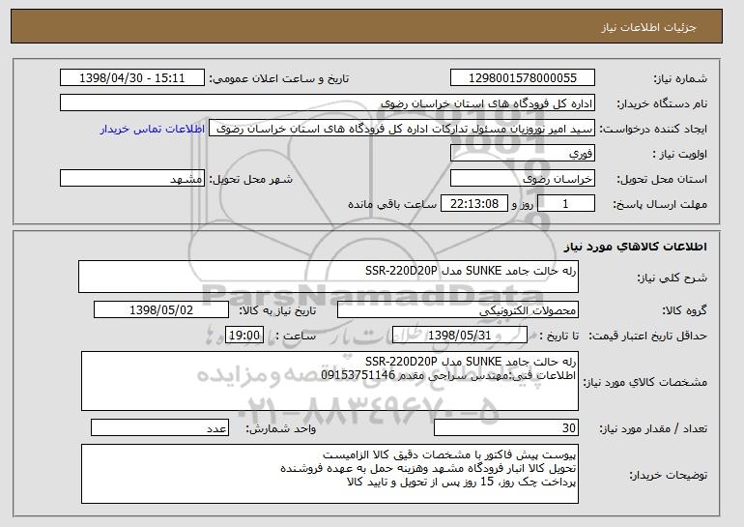The image size is (744, 527).
Task: Click the label توضیحات خریدار
Action: tap(668, 475)
